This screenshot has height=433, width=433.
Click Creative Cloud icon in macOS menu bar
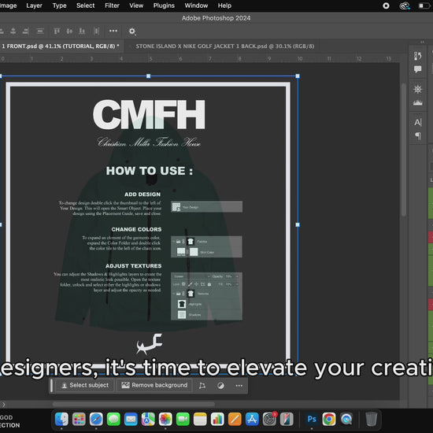click(x=405, y=6)
